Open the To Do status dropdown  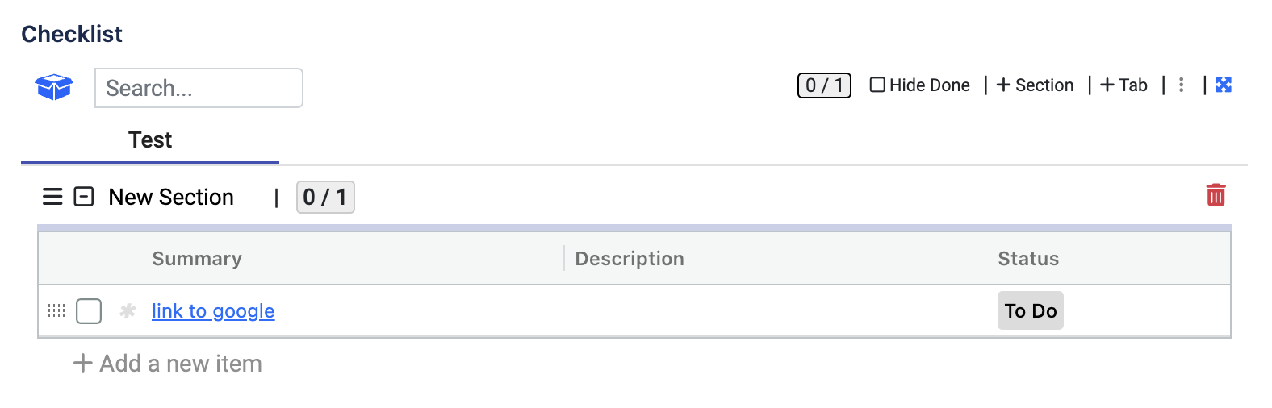tap(1030, 311)
